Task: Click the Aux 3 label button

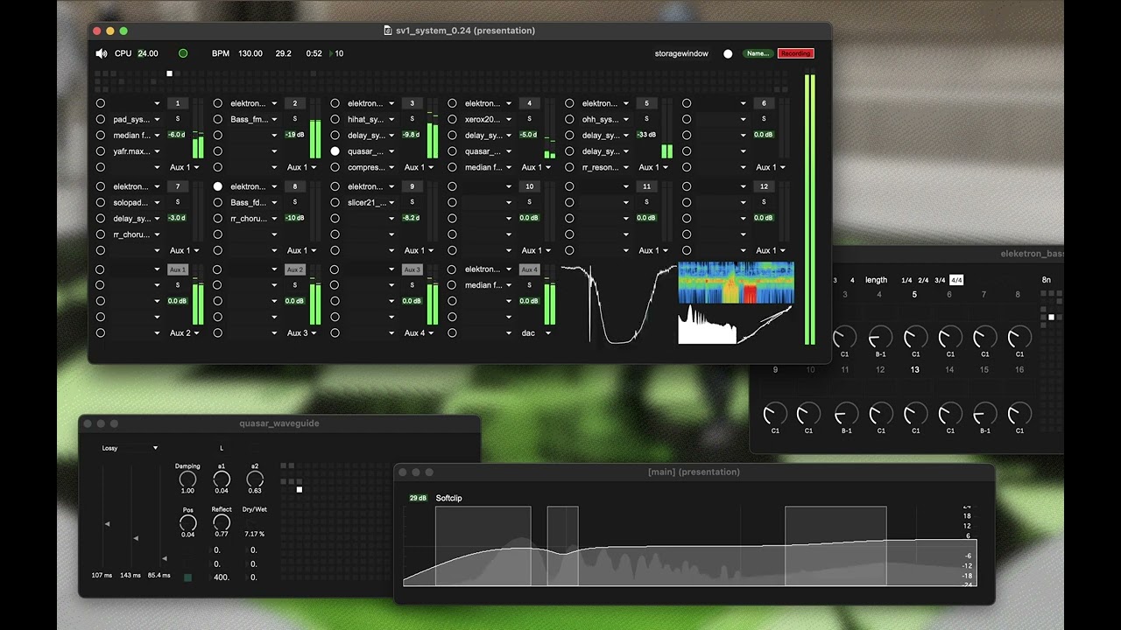Action: click(x=412, y=269)
